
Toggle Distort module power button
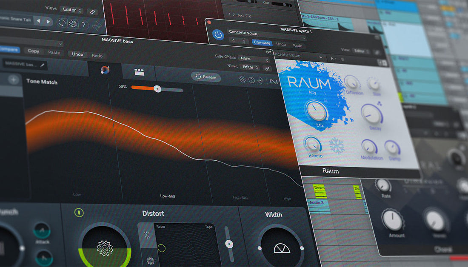click(79, 213)
